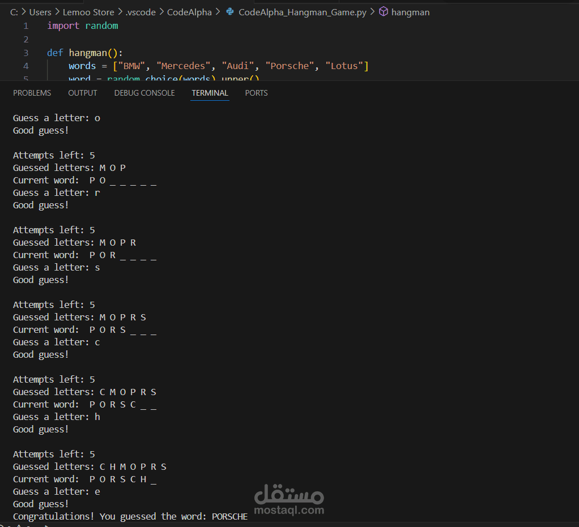Expand breadcrumb chevron after 'Lemoo Store'

(120, 12)
